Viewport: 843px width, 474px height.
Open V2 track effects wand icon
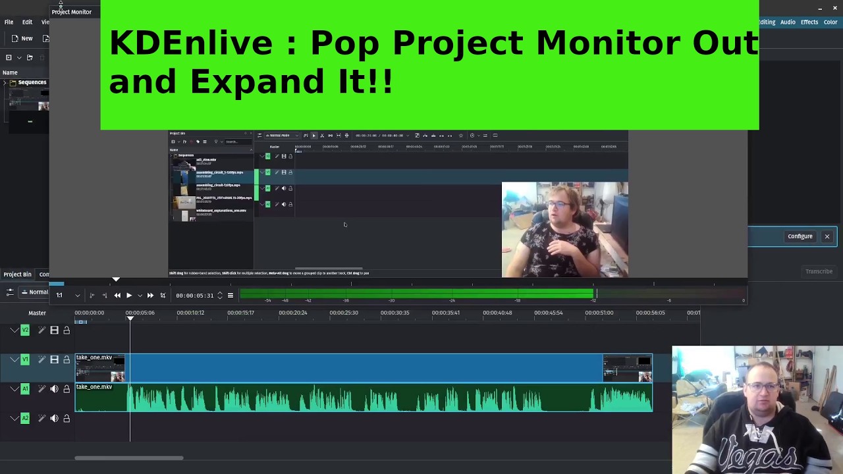[x=41, y=330]
